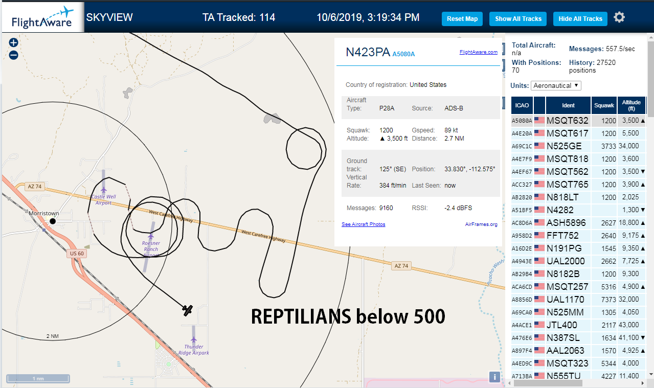654x388 pixels.
Task: Select the N525GE aircraft row
Action: [x=579, y=146]
